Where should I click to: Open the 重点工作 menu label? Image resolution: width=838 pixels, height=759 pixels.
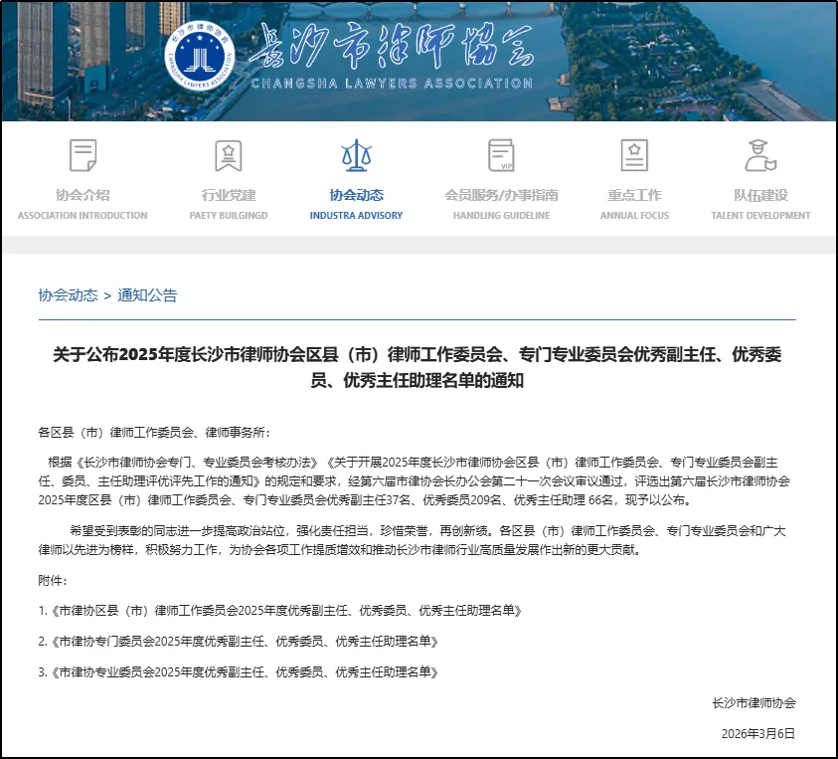[634, 195]
